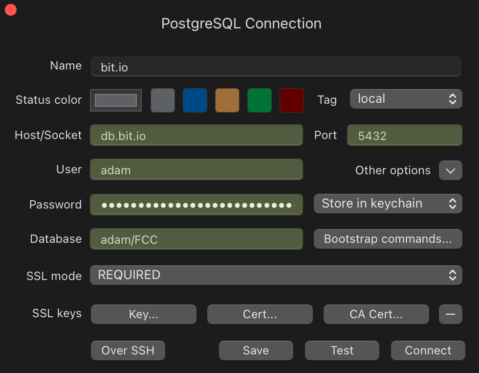
Task: Click the Host/Socket field with db.bit.io
Action: 196,135
